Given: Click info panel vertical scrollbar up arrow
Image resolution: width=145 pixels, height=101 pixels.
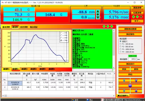Looking at the screenshot, I should tap(114, 31).
